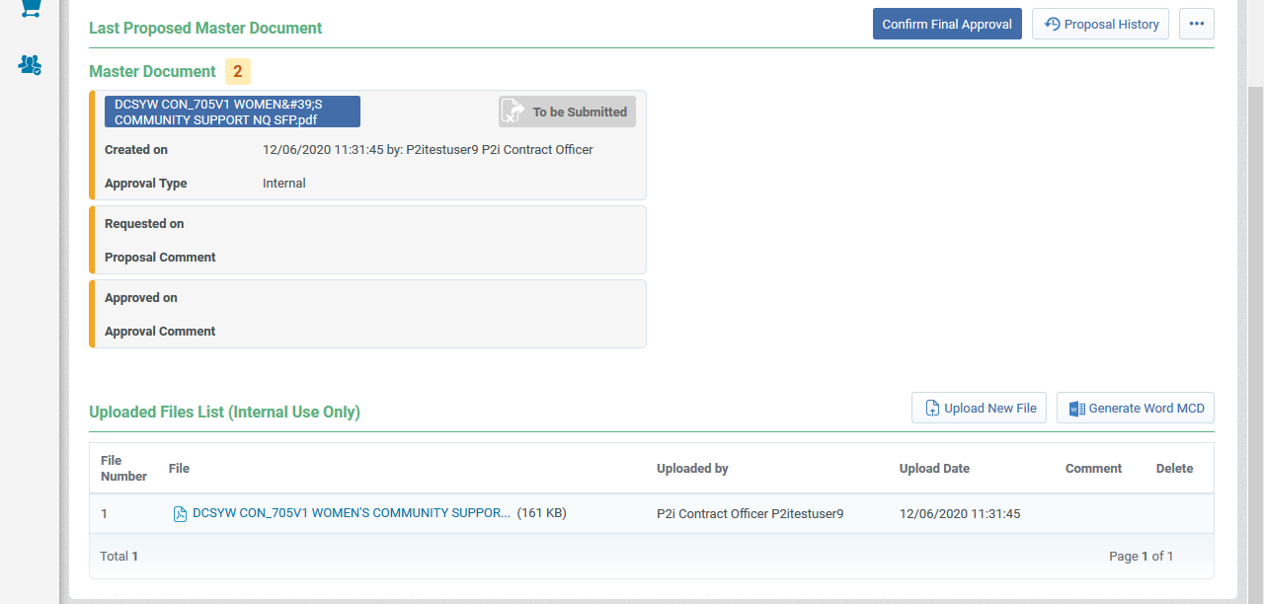
Task: Select the blue master document filename label
Action: coord(232,112)
